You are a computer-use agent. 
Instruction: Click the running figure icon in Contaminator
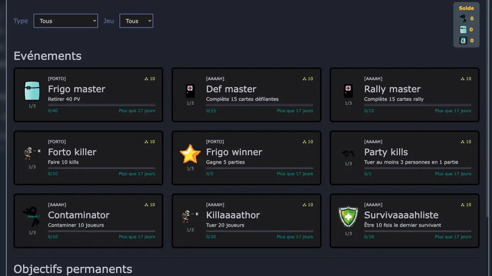[32, 217]
